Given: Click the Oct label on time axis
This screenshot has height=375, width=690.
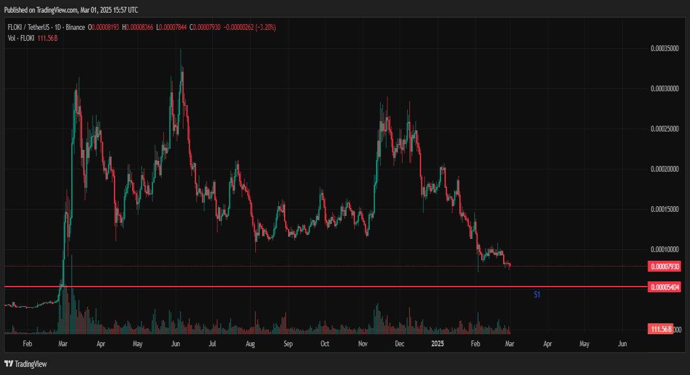Looking at the screenshot, I should [x=325, y=344].
